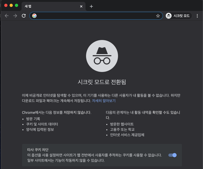
Task: Open the 시크릿 모드 incognito profile button
Action: tap(179, 16)
